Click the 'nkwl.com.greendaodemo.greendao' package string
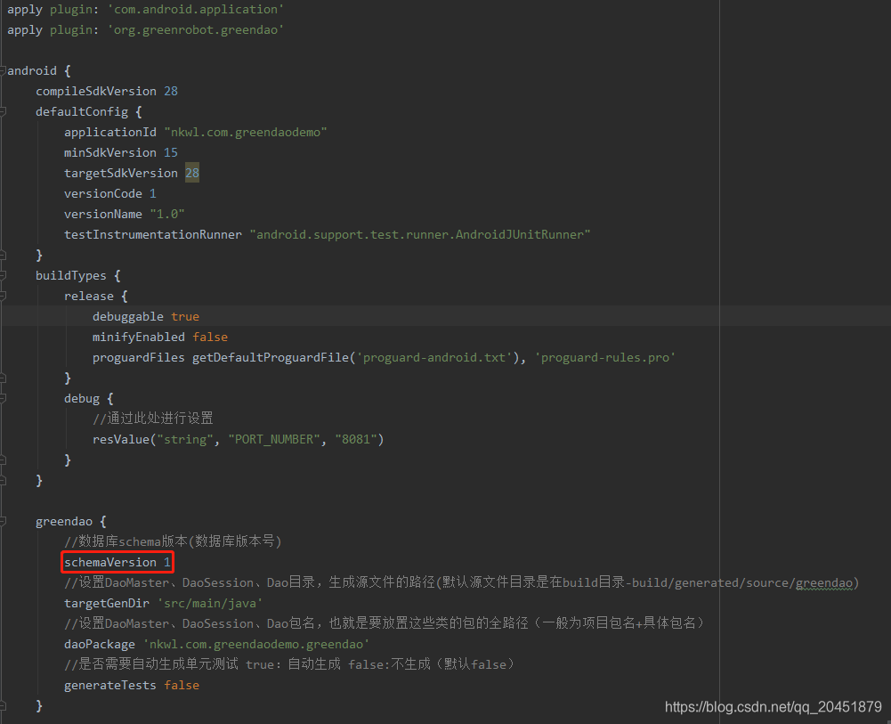This screenshot has width=891, height=724. 256,644
